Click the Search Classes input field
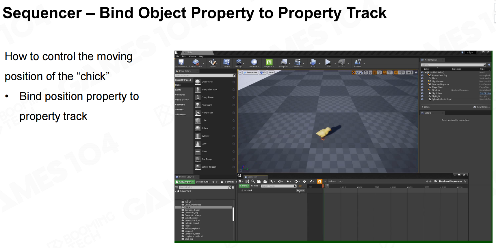This screenshot has height=248, width=496. 204,75
